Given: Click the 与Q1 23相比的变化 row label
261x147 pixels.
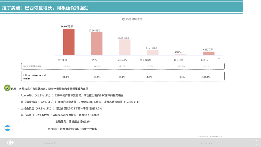Looking at the screenshot, I should coord(33,66).
